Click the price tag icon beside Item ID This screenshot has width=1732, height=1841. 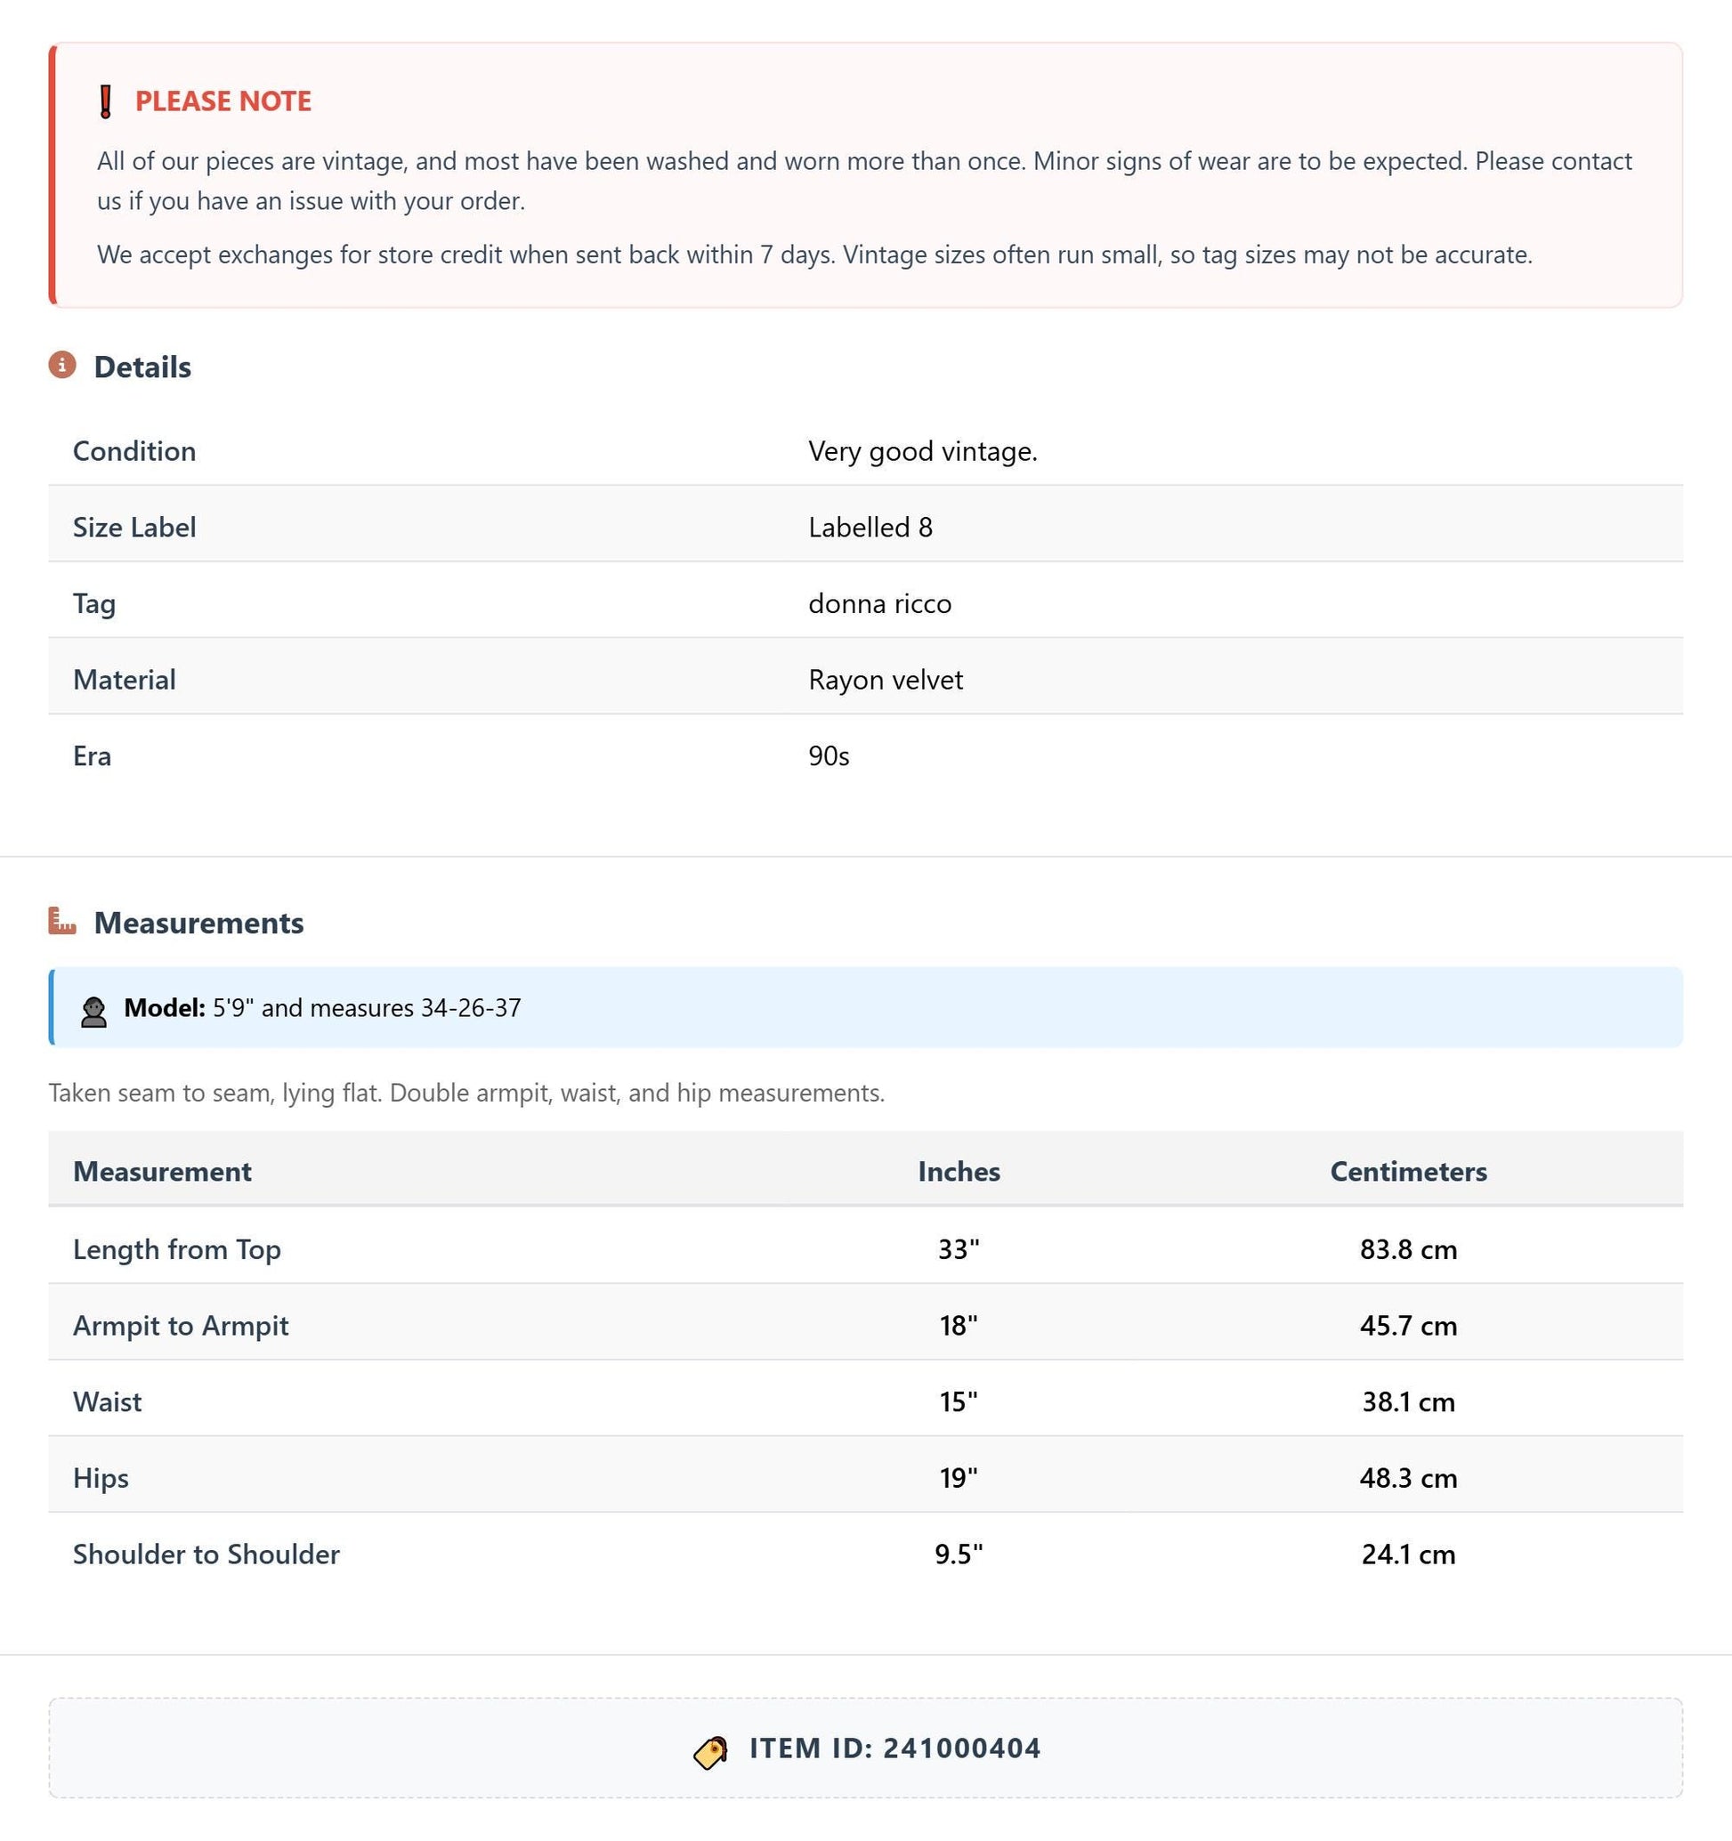point(711,1751)
